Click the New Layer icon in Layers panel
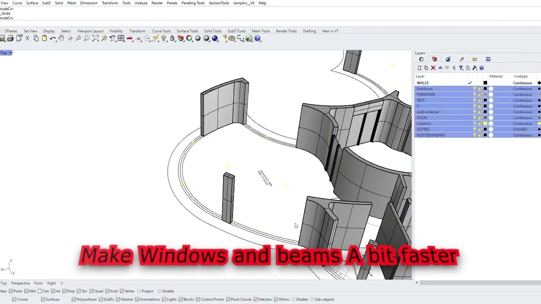Viewport: 541px width, 304px height. (x=419, y=68)
